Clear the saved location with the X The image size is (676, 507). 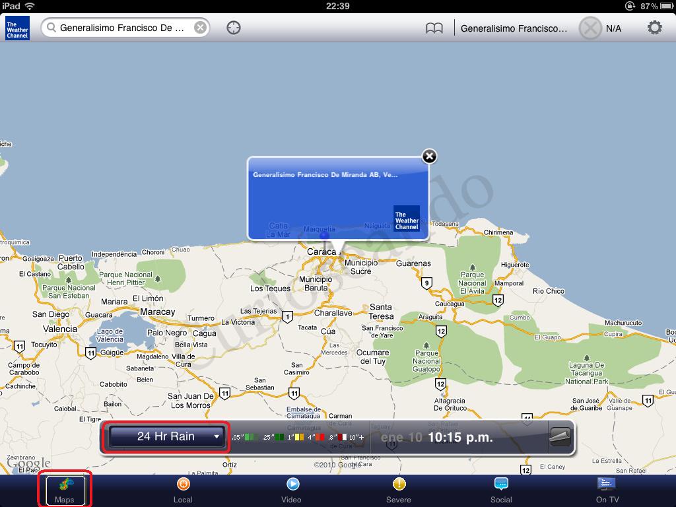point(590,28)
